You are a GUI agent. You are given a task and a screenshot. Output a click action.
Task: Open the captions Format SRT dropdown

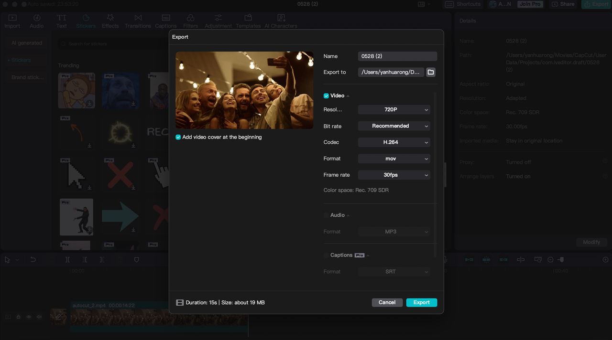click(394, 272)
